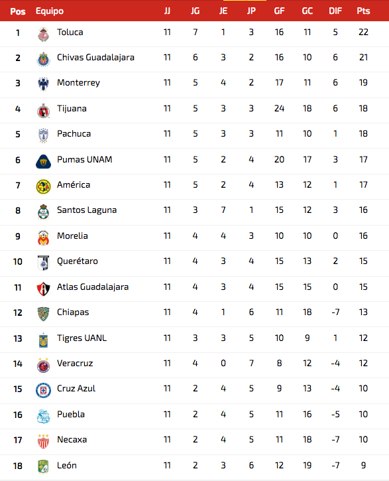This screenshot has width=389, height=481.
Task: Open the Santos Laguna team link
Action: click(87, 210)
